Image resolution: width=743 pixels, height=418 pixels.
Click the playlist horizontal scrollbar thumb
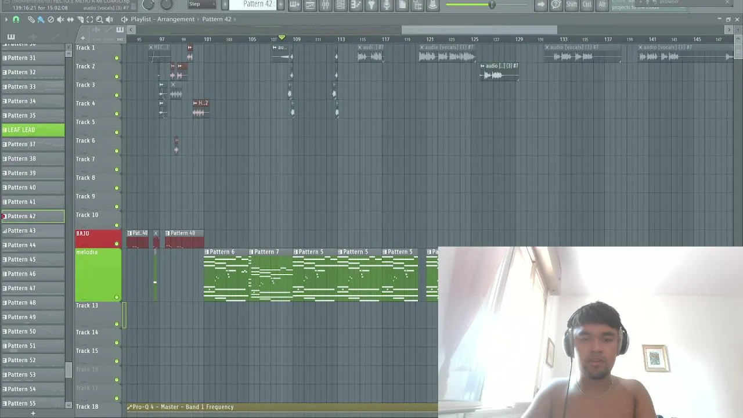(x=479, y=30)
